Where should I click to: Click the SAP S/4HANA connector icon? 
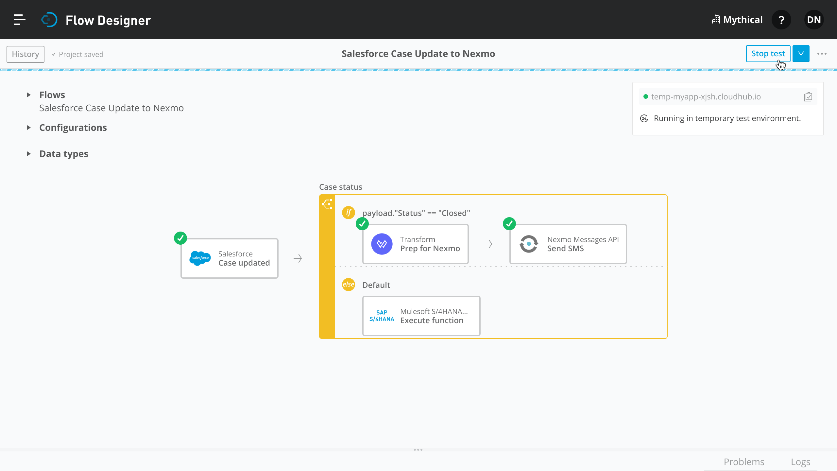pyautogui.click(x=382, y=316)
